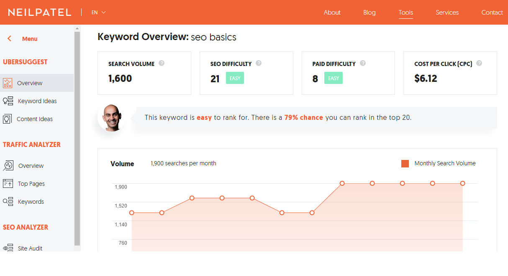Image resolution: width=508 pixels, height=276 pixels.
Task: Click the Neil Patel logo
Action: 40,12
